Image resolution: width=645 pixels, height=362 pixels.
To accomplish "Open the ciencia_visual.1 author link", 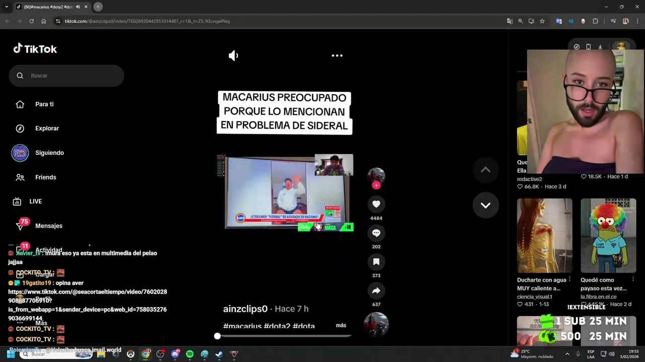I will [535, 297].
